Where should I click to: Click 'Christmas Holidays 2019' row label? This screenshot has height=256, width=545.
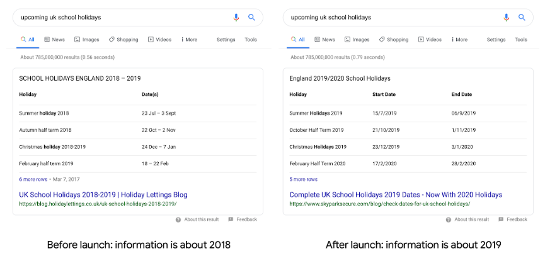click(318, 147)
